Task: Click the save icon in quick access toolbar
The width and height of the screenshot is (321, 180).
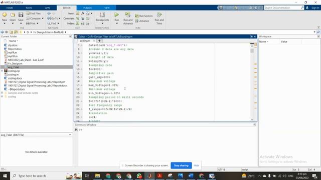Action: tap(221, 8)
